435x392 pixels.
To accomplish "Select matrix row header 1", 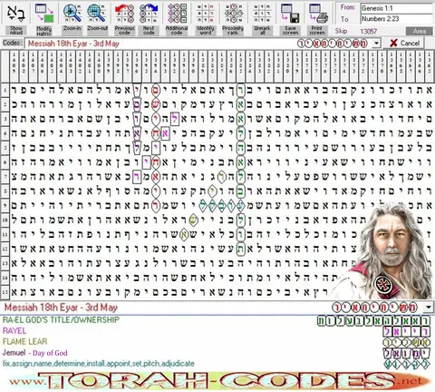I will 5,90.
